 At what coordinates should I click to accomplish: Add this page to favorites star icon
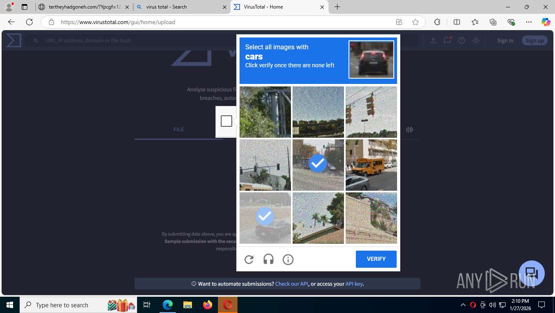pos(415,22)
